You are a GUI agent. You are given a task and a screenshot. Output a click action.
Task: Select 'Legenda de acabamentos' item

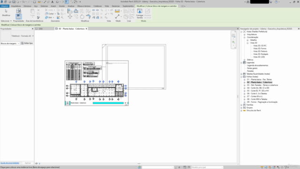point(257,66)
